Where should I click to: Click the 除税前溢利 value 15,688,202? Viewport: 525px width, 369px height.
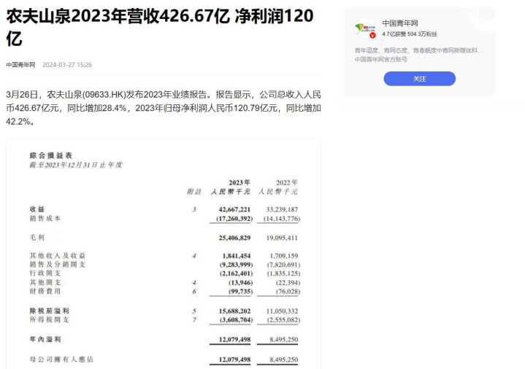click(x=234, y=311)
